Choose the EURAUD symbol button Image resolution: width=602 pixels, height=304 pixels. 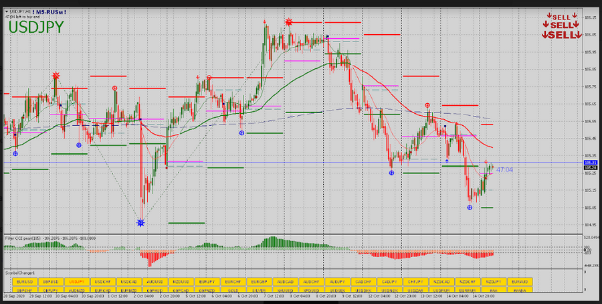(518, 283)
